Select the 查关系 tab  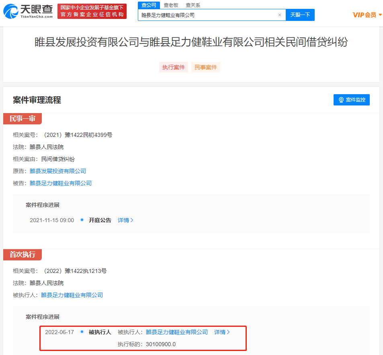click(x=193, y=5)
